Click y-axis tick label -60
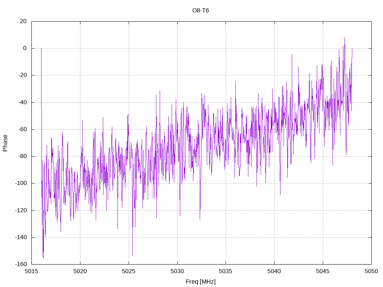 click(x=22, y=129)
